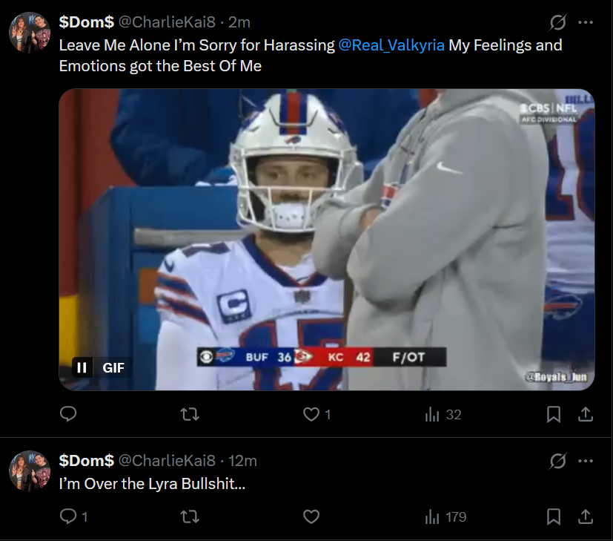Repost the tweet with the Bills GIF

(190, 415)
